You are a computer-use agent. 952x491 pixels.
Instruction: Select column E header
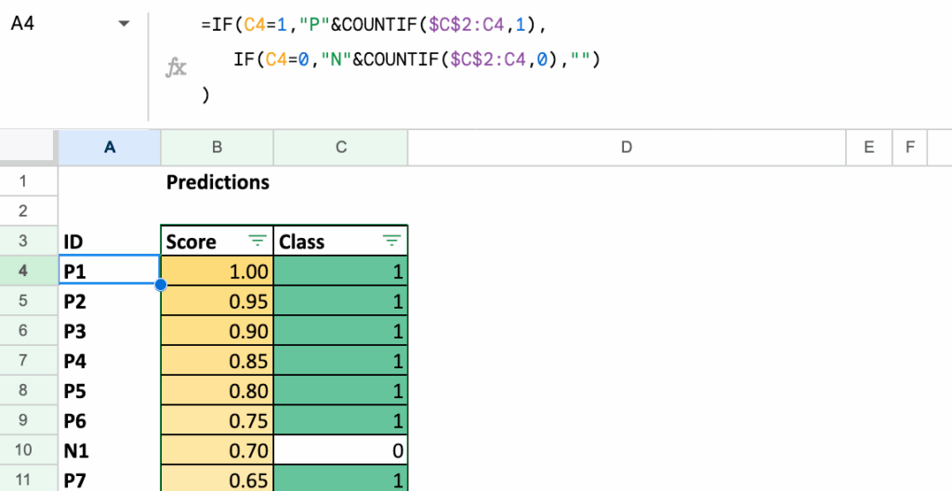[x=868, y=147]
